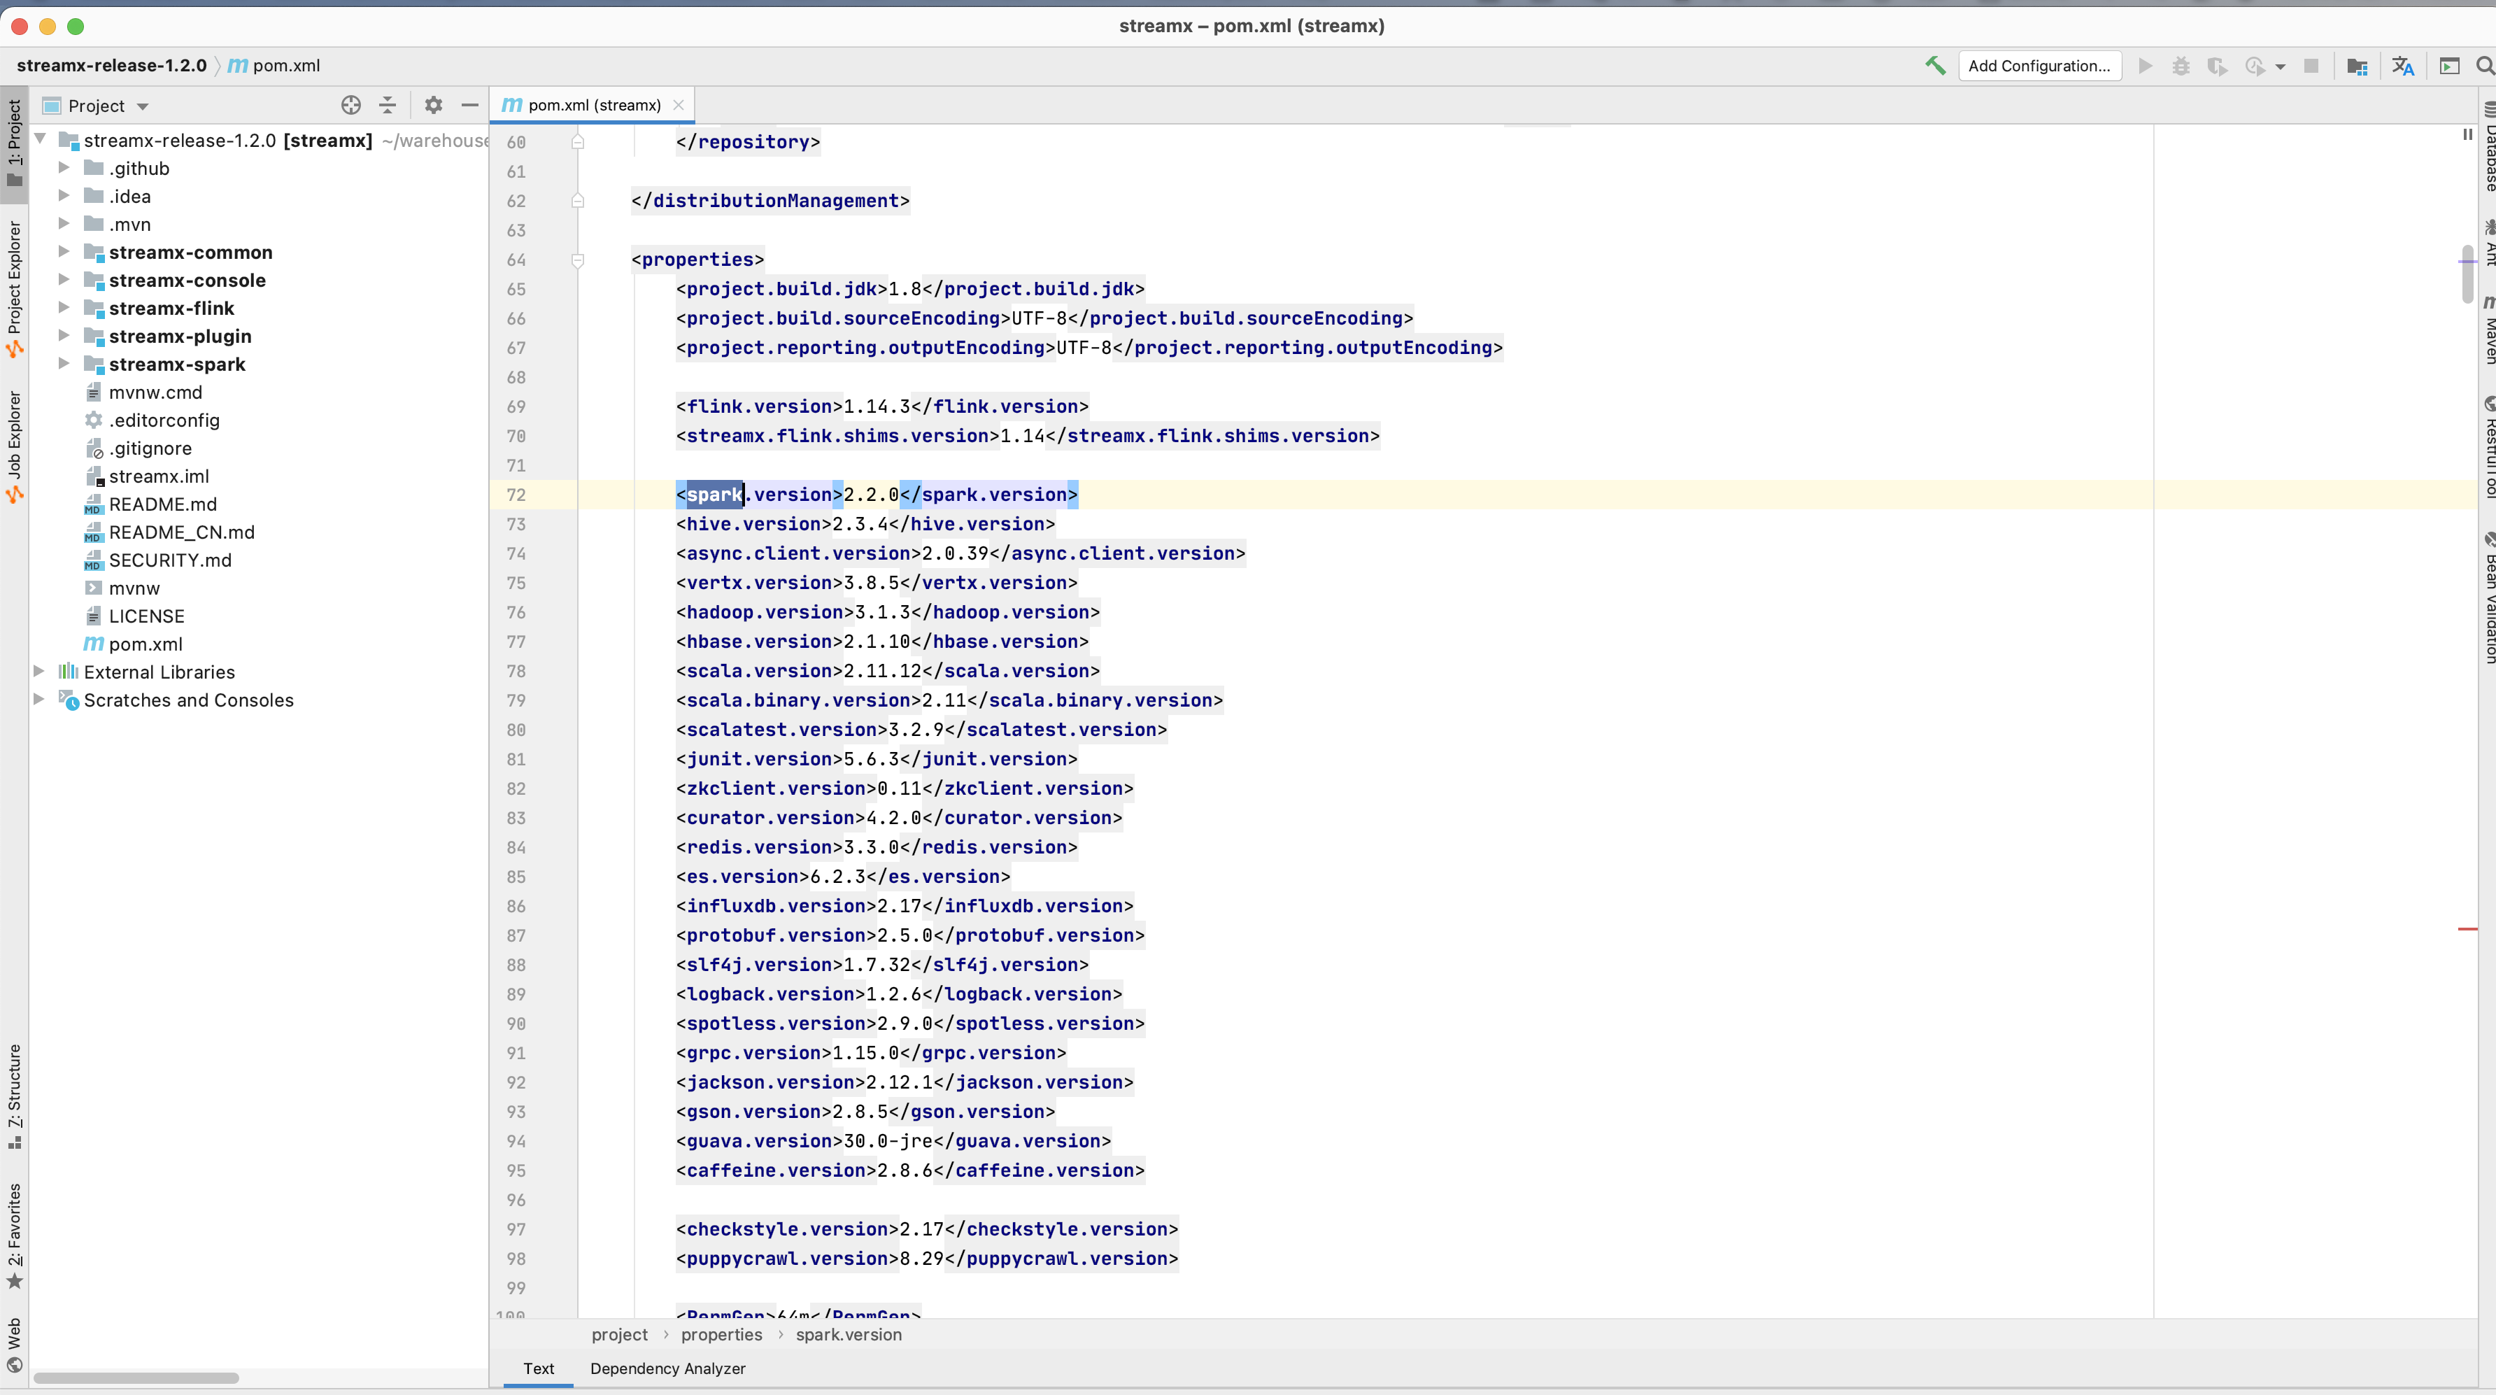Expand the External Libraries tree item
This screenshot has height=1395, width=2496.
[38, 672]
